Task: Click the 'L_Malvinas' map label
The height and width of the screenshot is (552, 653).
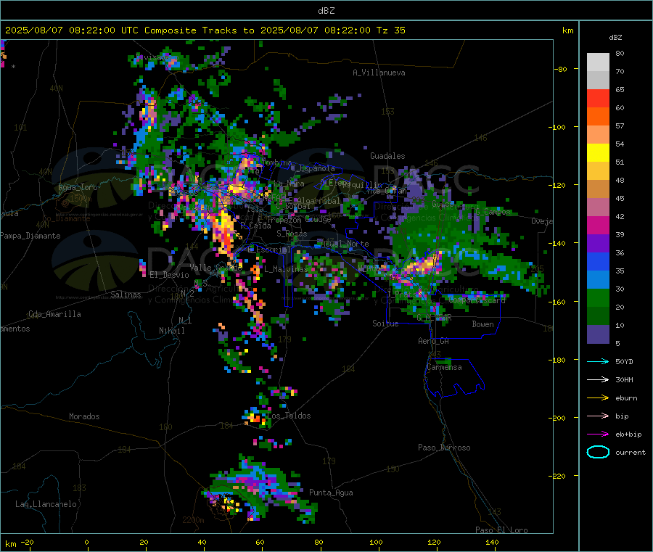Action: pos(286,269)
